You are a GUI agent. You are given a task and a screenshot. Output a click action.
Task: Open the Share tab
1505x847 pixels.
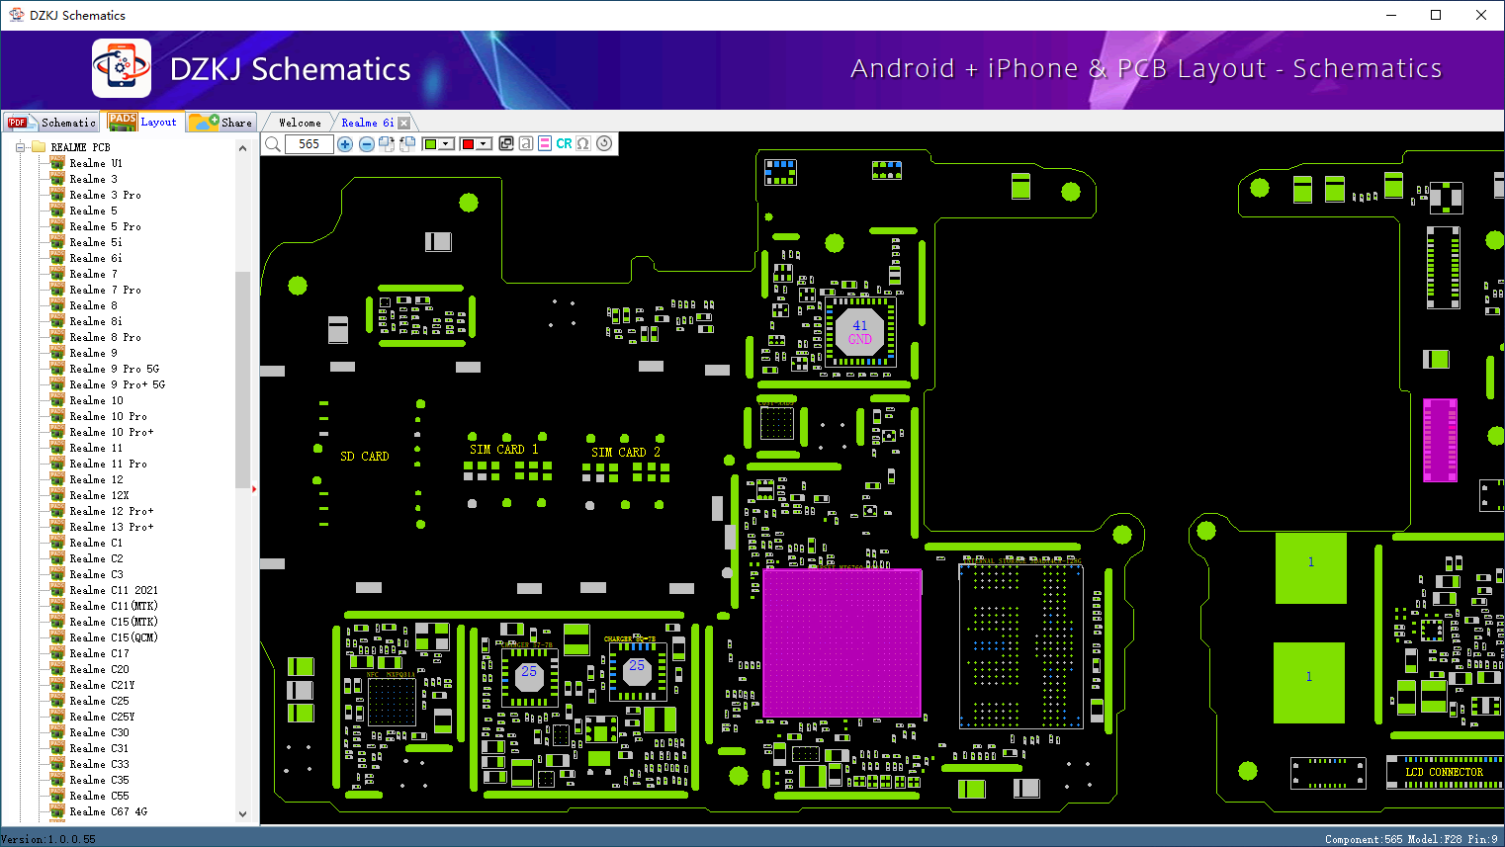click(x=221, y=123)
